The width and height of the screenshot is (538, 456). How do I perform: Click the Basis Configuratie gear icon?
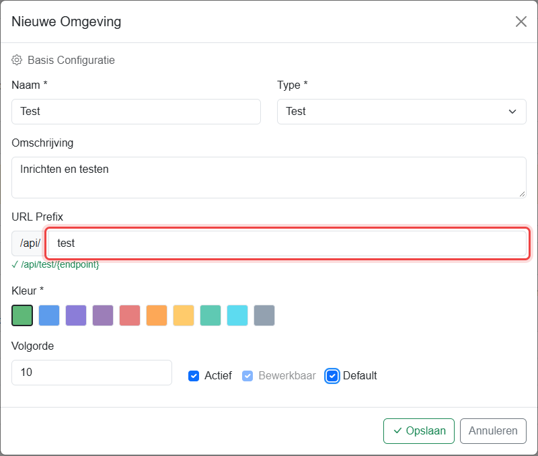click(x=17, y=60)
